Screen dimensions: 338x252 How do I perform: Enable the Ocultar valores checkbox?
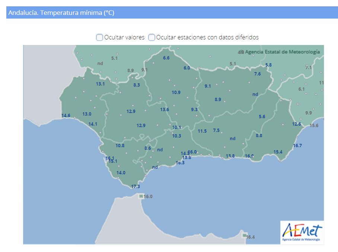(99, 37)
